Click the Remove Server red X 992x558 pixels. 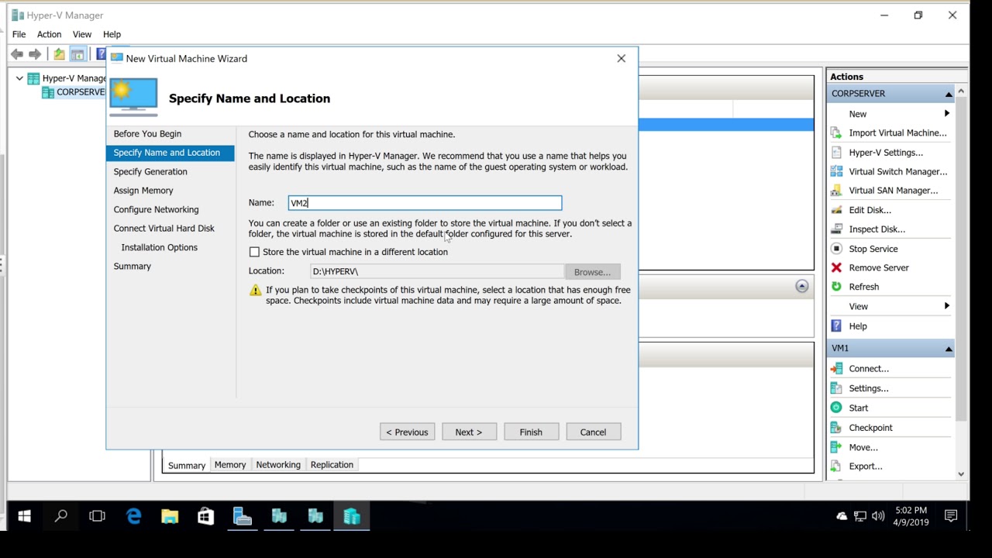(836, 267)
